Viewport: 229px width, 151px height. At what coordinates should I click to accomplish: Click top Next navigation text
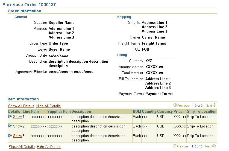pos(209,106)
